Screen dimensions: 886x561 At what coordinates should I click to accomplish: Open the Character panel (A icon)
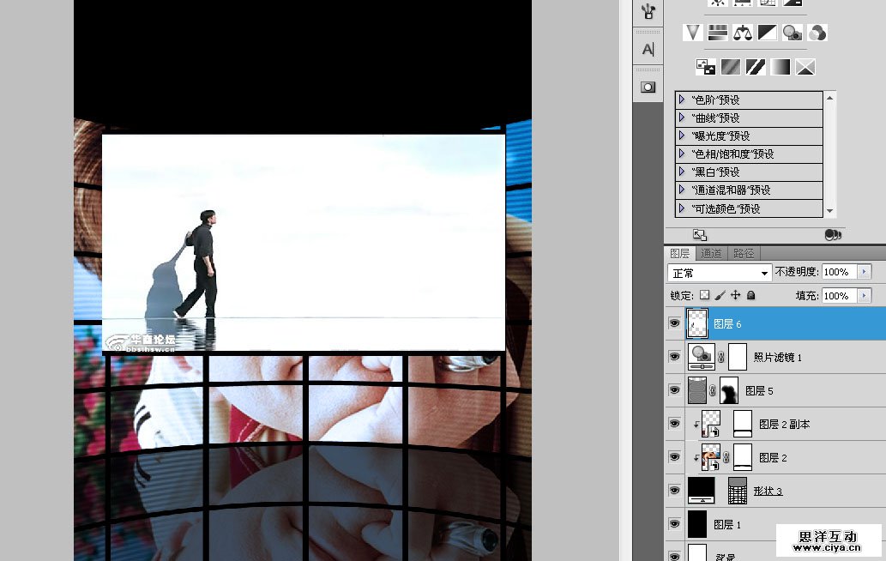[x=648, y=49]
